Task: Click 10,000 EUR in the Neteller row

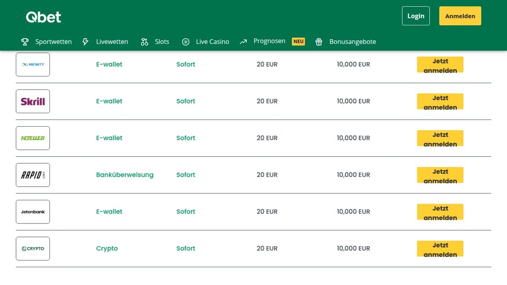Action: coord(353,138)
